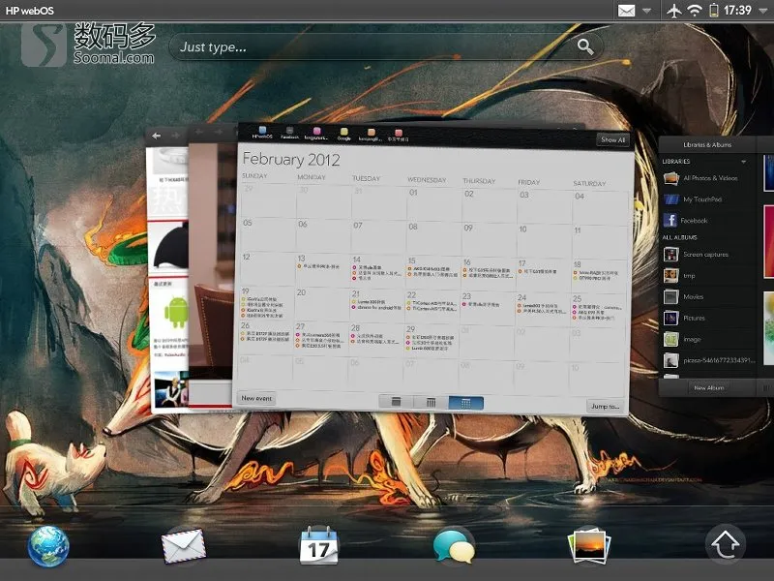Open the Photos app in the dock
774x581 pixels.
[589, 546]
